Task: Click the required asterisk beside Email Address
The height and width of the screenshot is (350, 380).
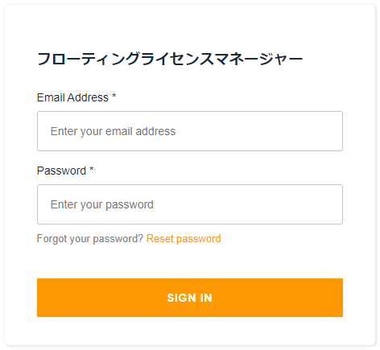Action: (x=114, y=96)
